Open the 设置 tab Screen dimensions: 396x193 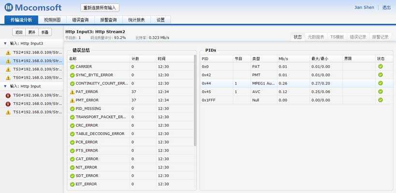click(x=161, y=20)
